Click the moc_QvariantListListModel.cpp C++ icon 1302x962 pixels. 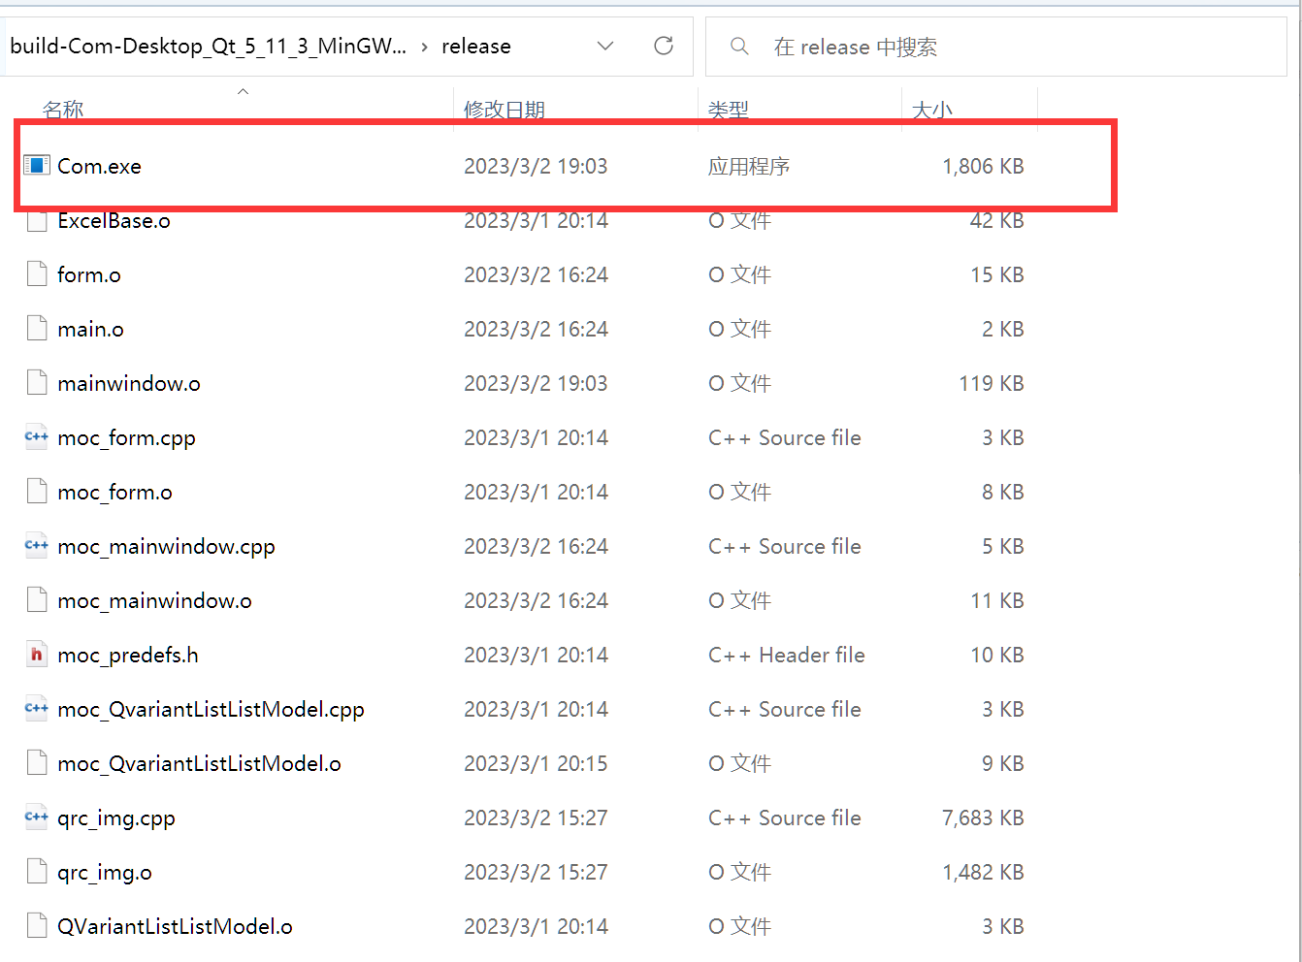(37, 709)
